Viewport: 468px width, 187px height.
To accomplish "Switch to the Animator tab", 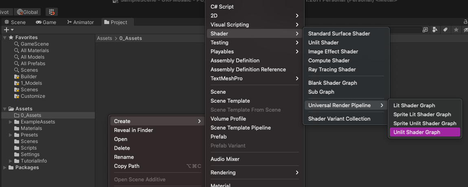I will (x=80, y=22).
